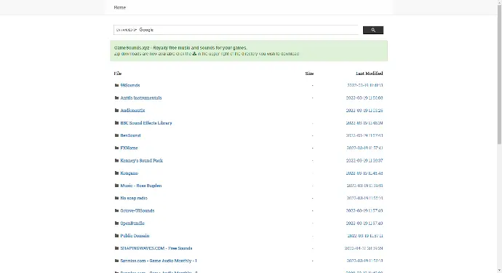Screen dimensions: 502x273
Task: Click the zip downloads notice line in the banner
Action: (x=207, y=54)
